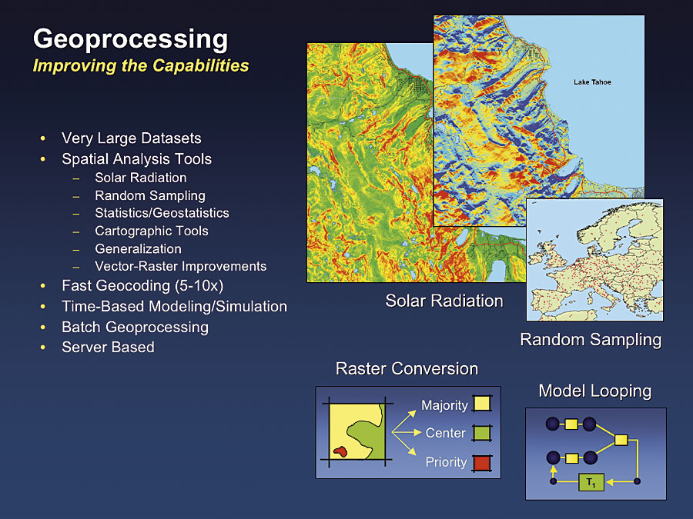Click the green T1 box in the model diagram
The width and height of the screenshot is (693, 519).
tap(591, 481)
